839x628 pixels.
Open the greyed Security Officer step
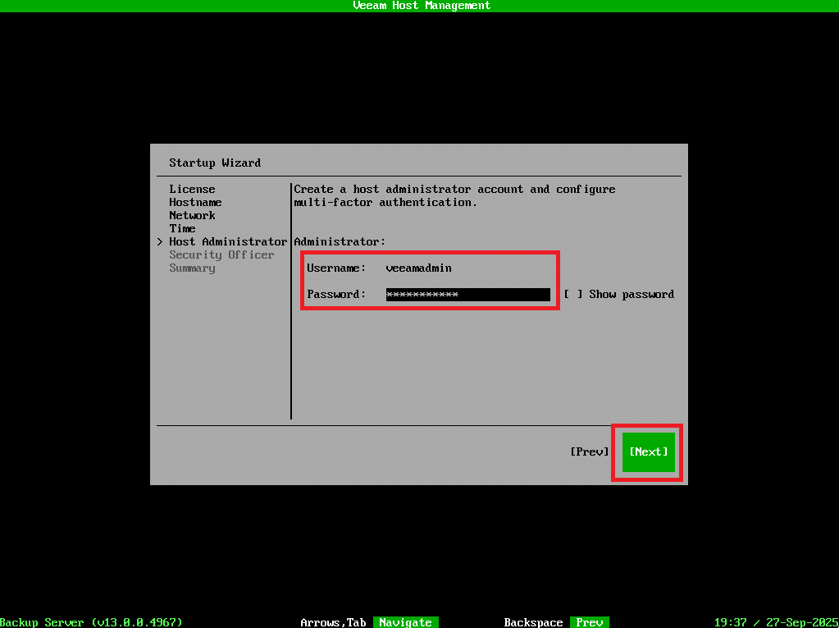(221, 254)
